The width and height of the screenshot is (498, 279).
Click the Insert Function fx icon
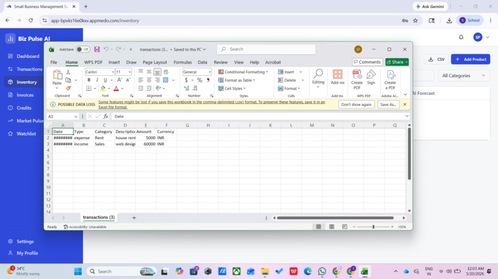click(x=106, y=116)
